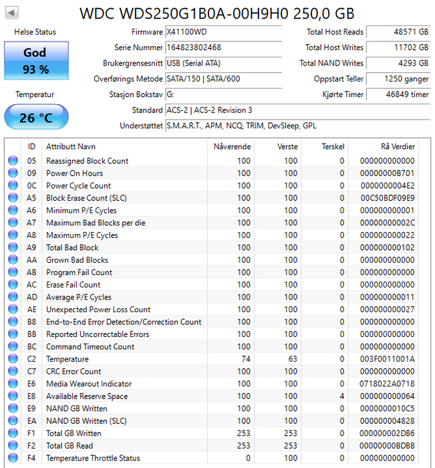The height and width of the screenshot is (468, 435).
Task: Click the Attributt Navn column header
Action: (70, 146)
